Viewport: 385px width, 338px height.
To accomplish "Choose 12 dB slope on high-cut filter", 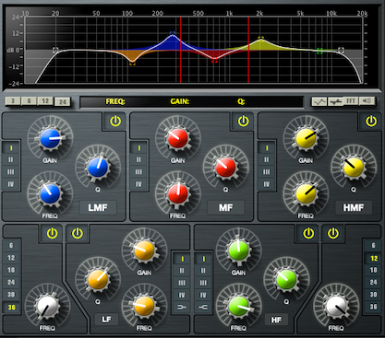I will tap(373, 258).
